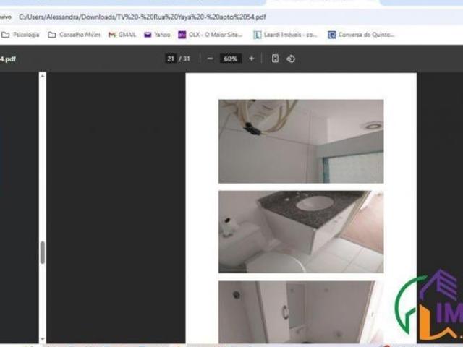Click the zoom out minus button
This screenshot has height=347, width=463.
210,59
